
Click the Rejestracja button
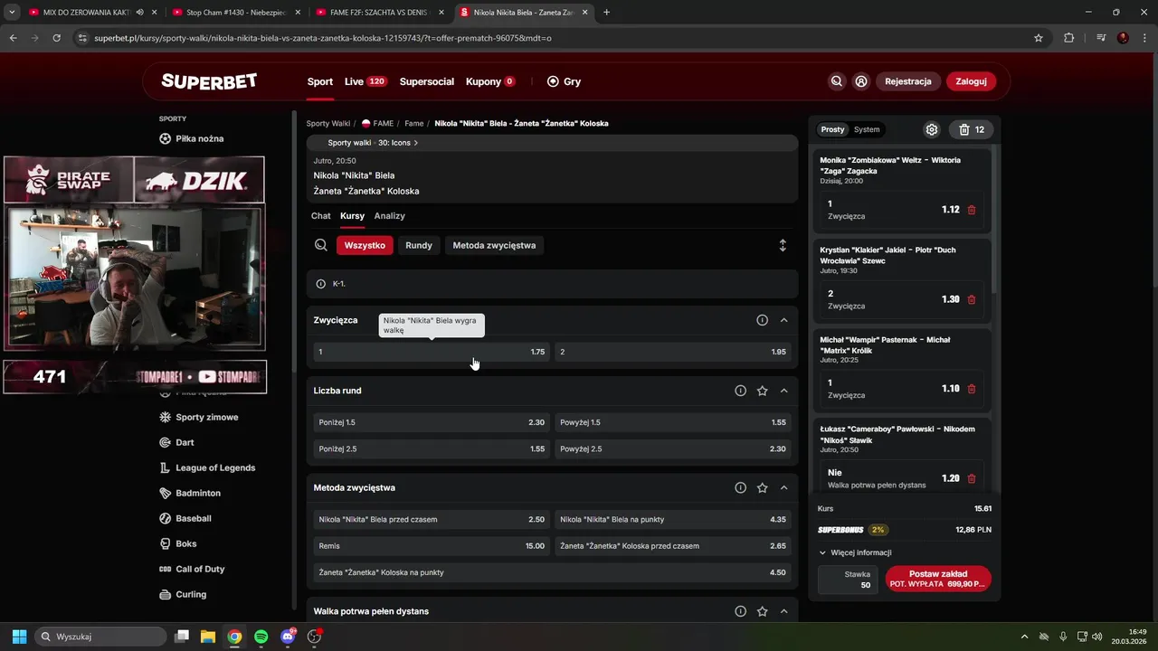click(x=907, y=81)
